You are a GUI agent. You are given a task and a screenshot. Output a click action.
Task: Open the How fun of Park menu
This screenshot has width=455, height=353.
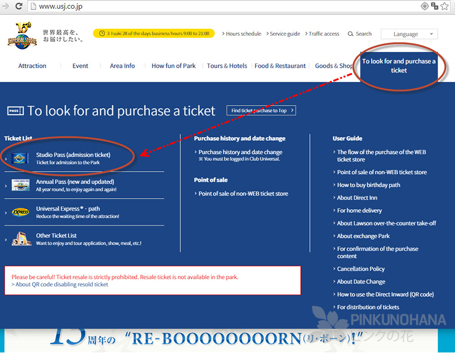(x=174, y=66)
